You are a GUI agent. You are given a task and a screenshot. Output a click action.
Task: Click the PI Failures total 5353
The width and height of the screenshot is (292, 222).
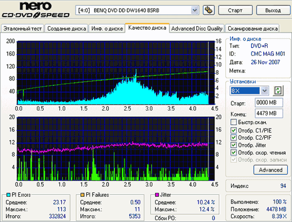tap(135, 216)
